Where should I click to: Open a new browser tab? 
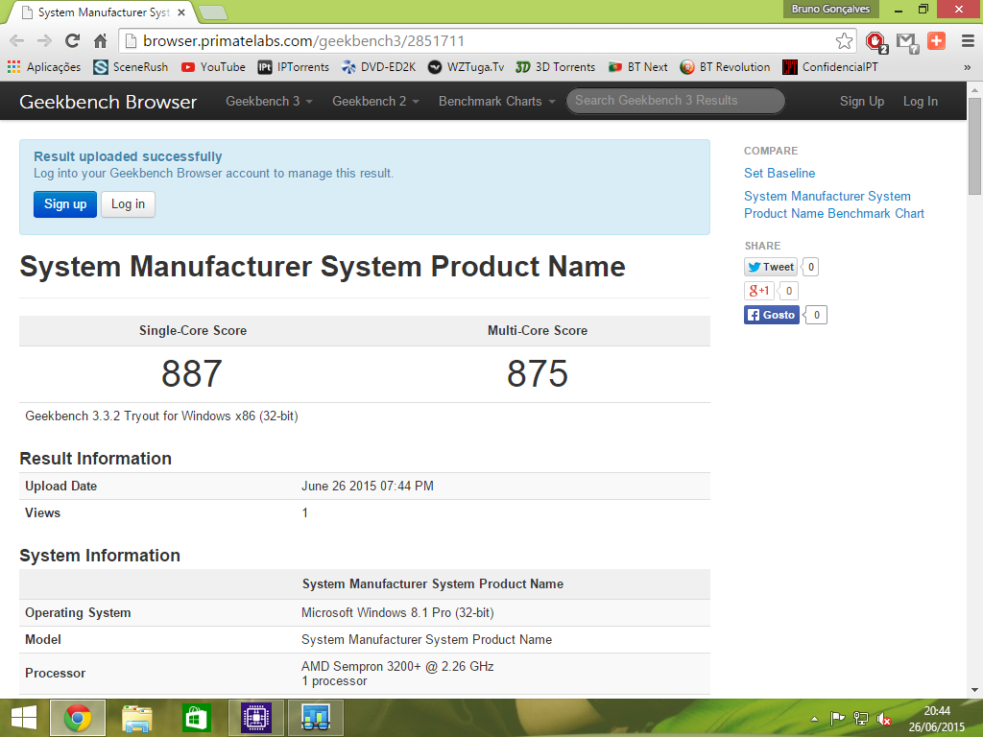213,12
